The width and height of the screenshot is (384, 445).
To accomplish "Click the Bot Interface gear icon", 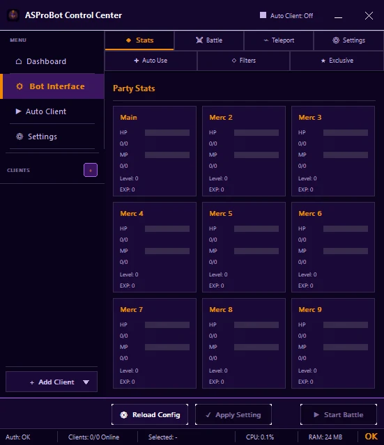I will coord(20,86).
